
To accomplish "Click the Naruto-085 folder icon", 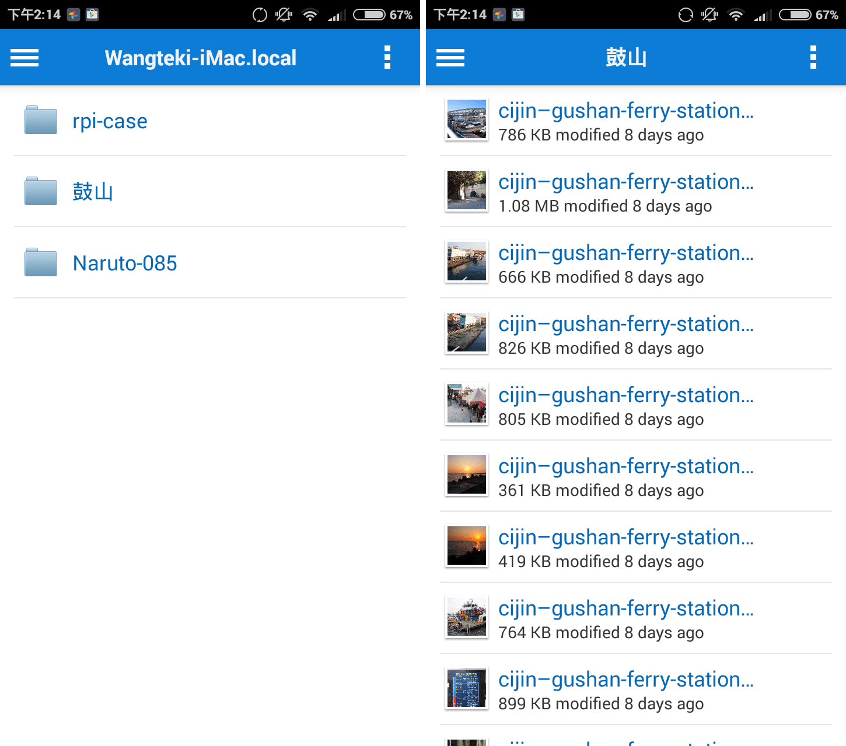I will coord(40,262).
